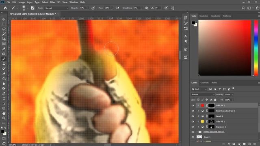Open the layer blend mode Normal dropdown
Image resolution: width=260 pixels, height=146 pixels.
[203, 94]
